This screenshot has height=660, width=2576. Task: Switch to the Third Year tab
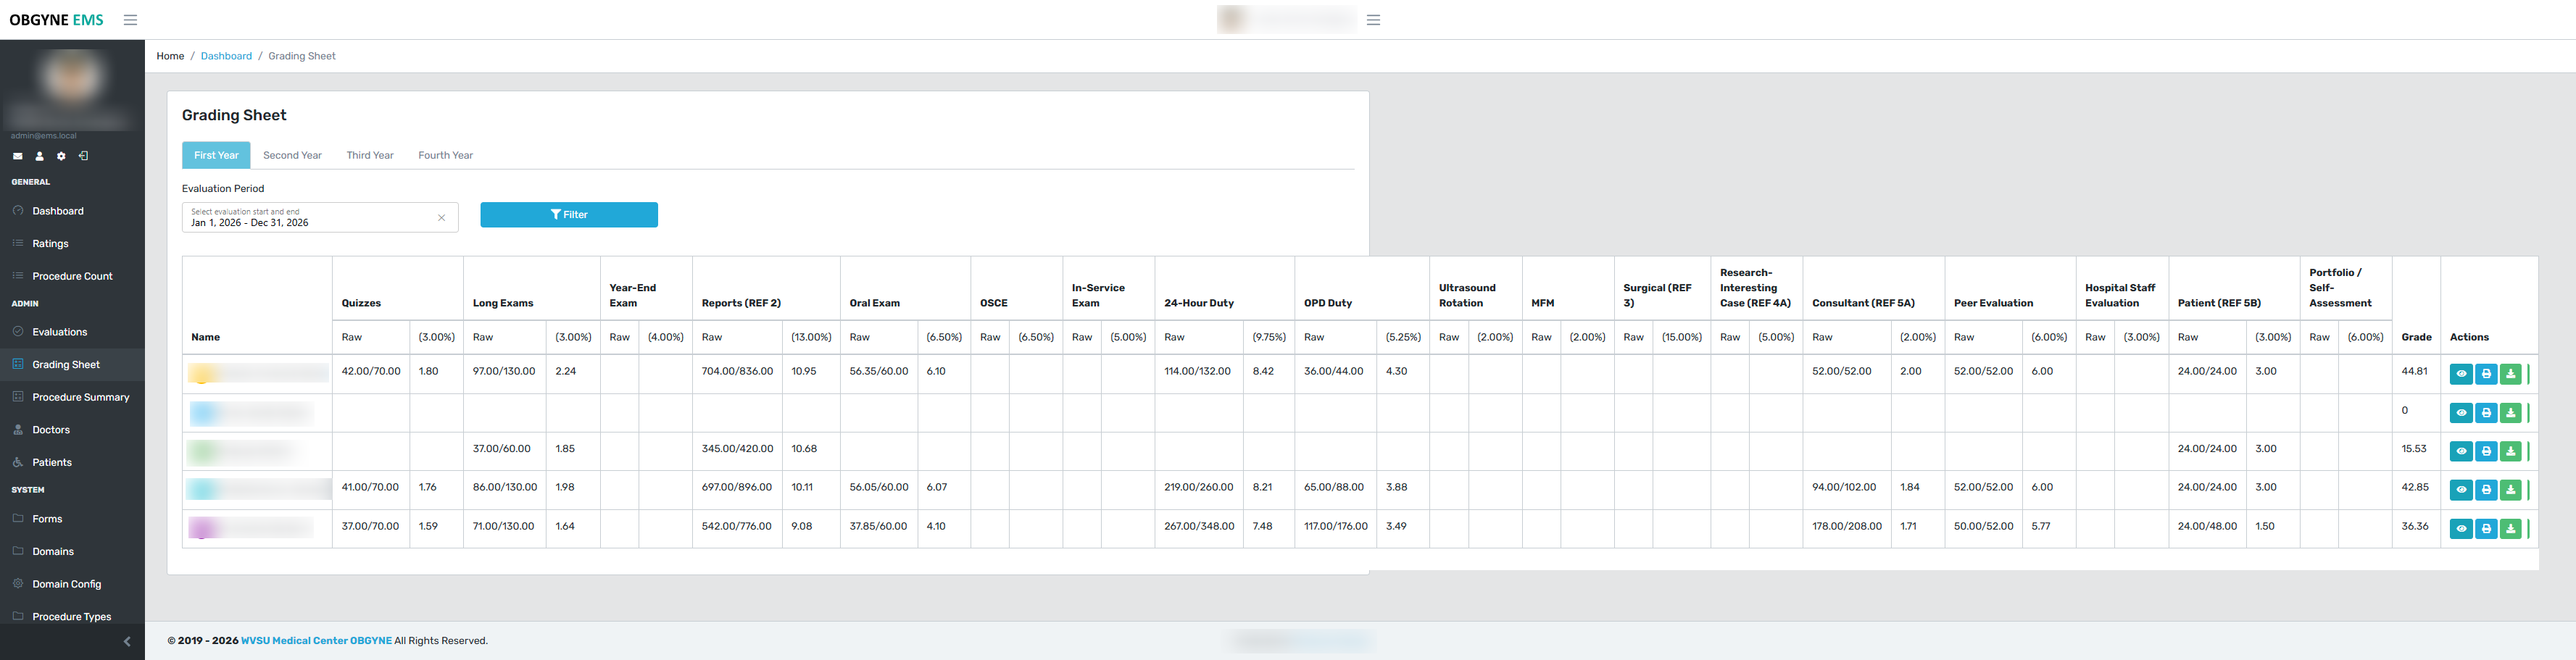click(x=370, y=155)
